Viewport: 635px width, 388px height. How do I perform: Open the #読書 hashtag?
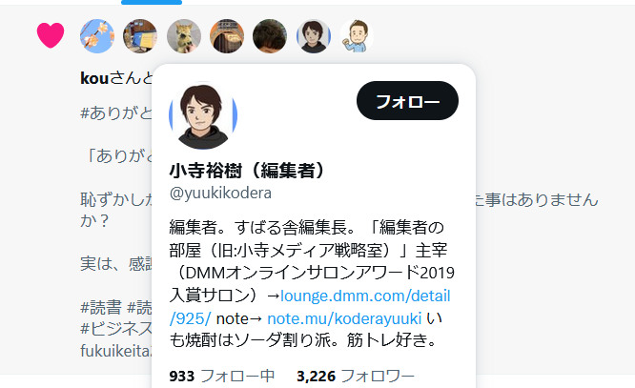(x=101, y=307)
